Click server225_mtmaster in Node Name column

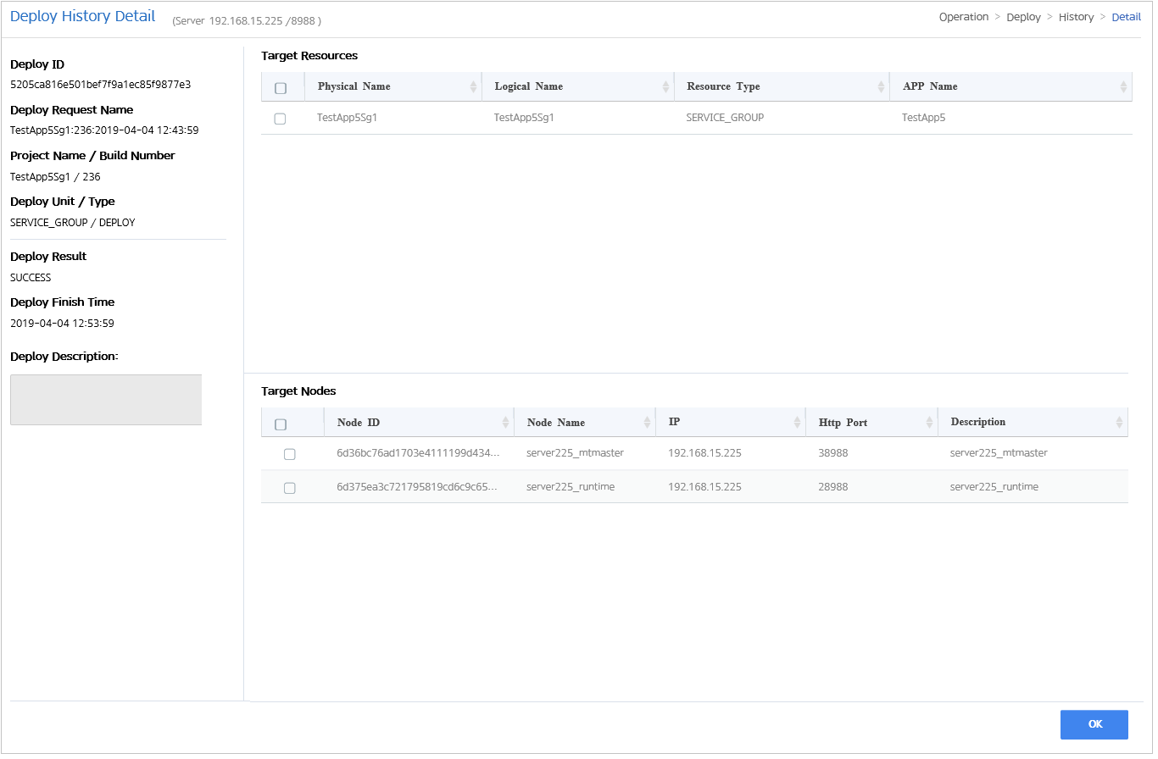click(575, 453)
